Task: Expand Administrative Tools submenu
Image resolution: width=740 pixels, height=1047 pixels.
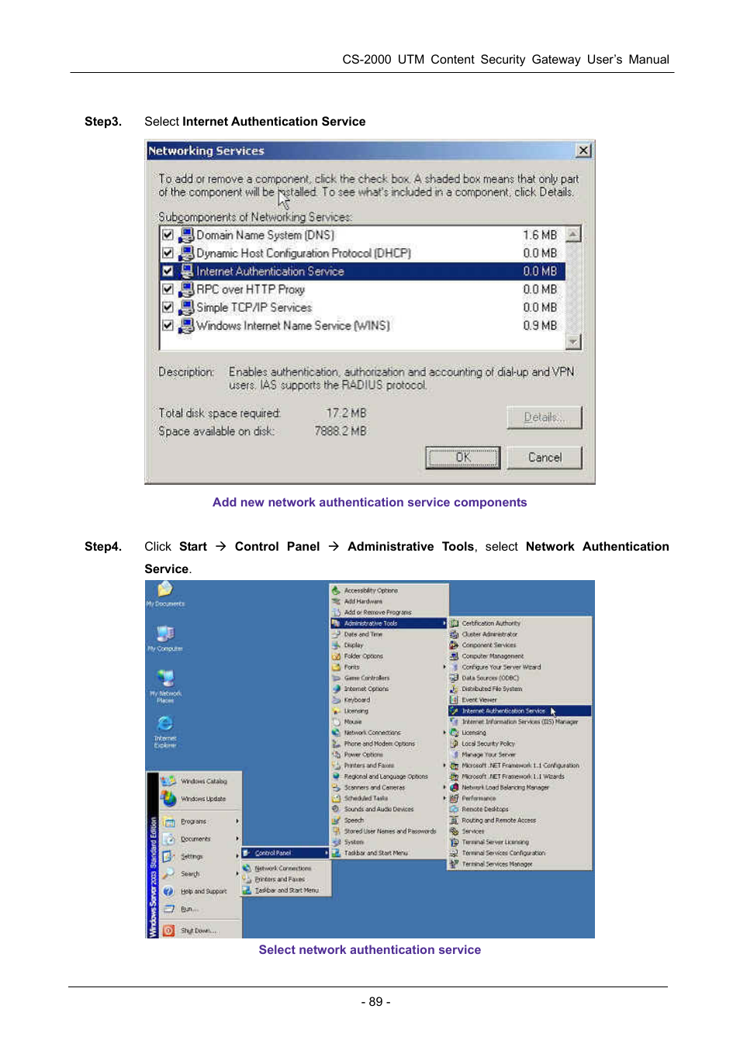Action: point(389,623)
